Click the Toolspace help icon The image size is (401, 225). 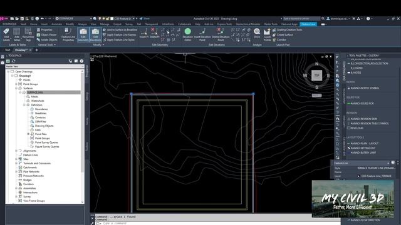click(x=81, y=61)
